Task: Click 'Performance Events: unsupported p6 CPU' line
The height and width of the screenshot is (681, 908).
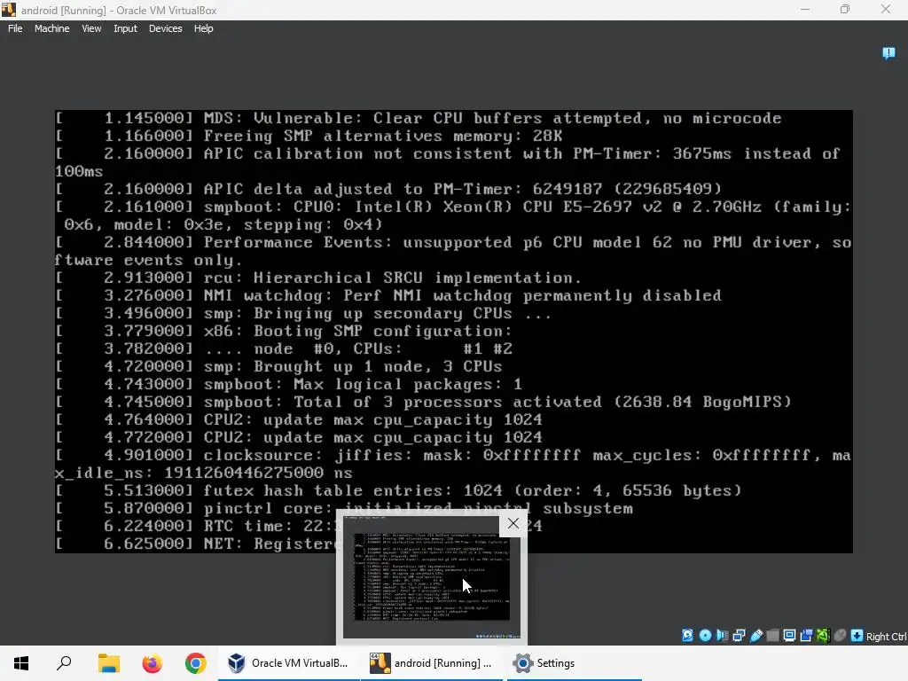Action: (453, 251)
